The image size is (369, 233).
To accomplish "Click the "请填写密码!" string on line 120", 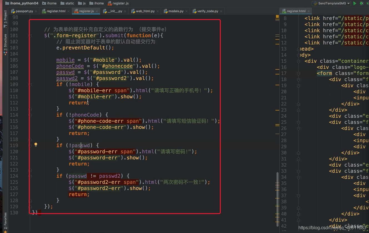I will (x=175, y=152).
